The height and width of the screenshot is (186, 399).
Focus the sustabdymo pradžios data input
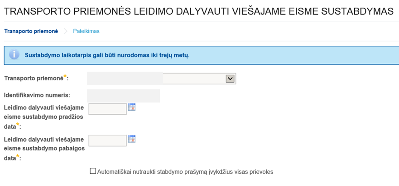coord(108,109)
